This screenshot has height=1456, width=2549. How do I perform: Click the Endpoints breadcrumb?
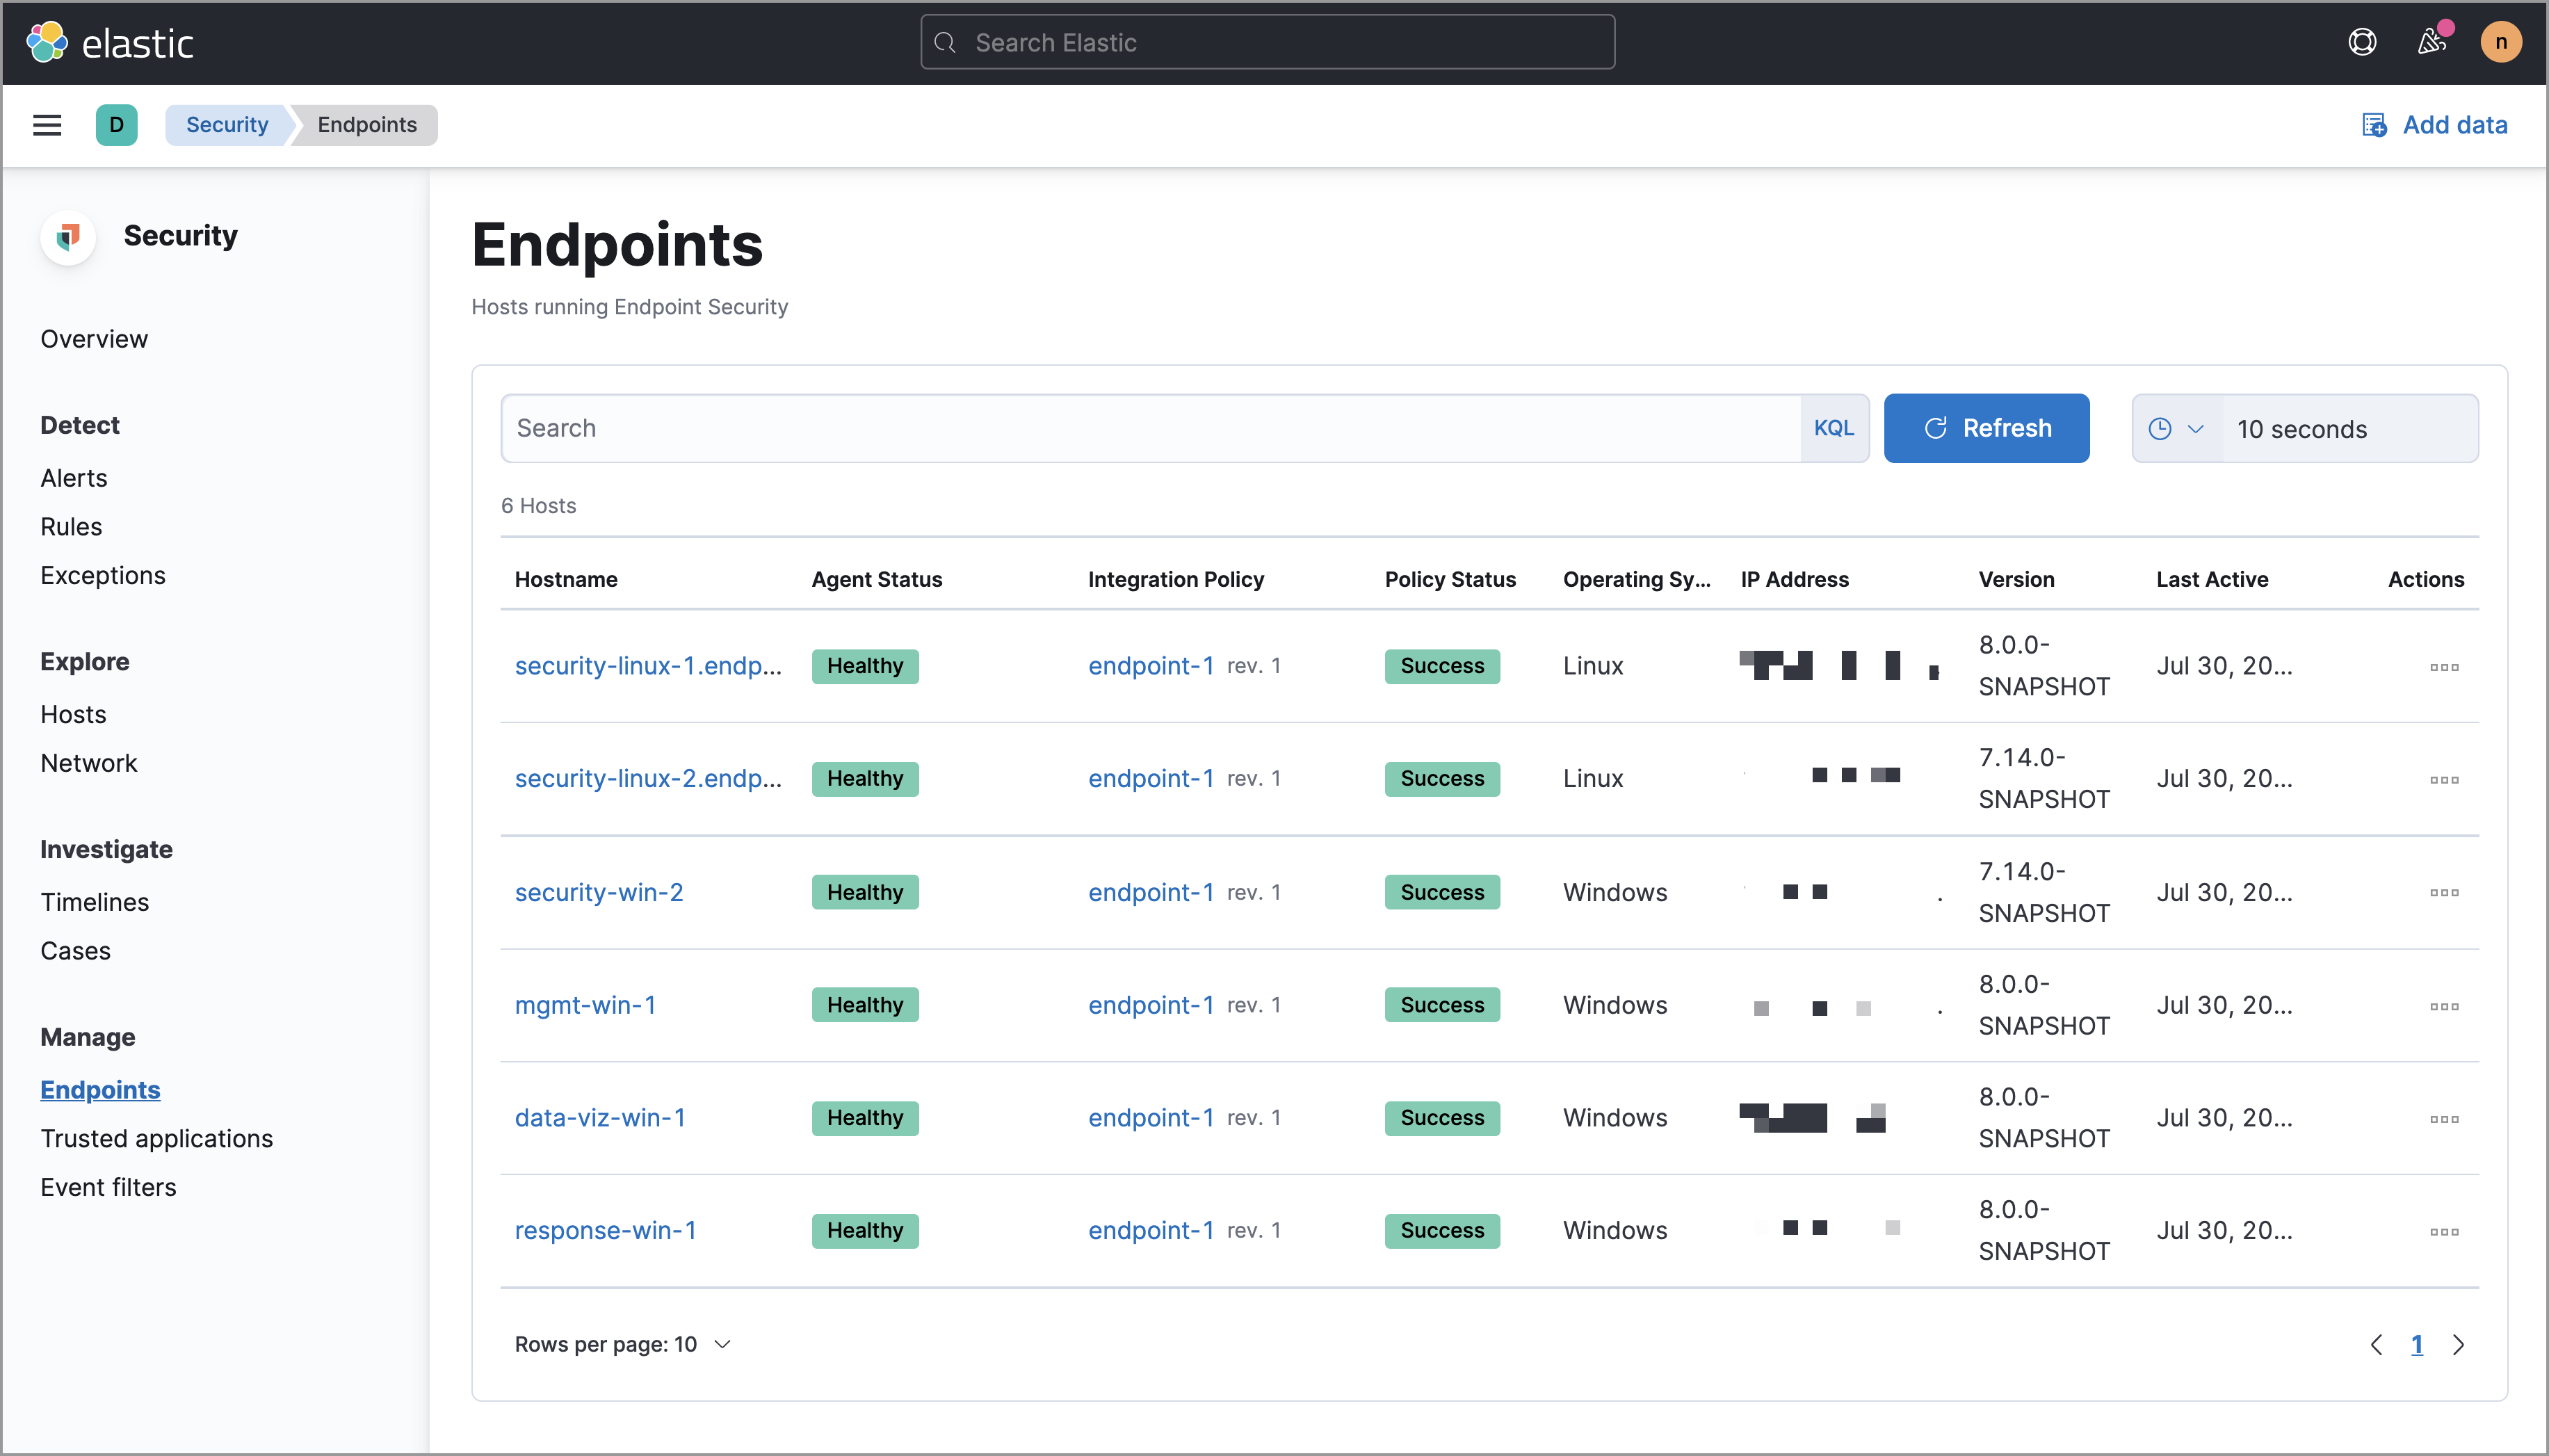[367, 124]
